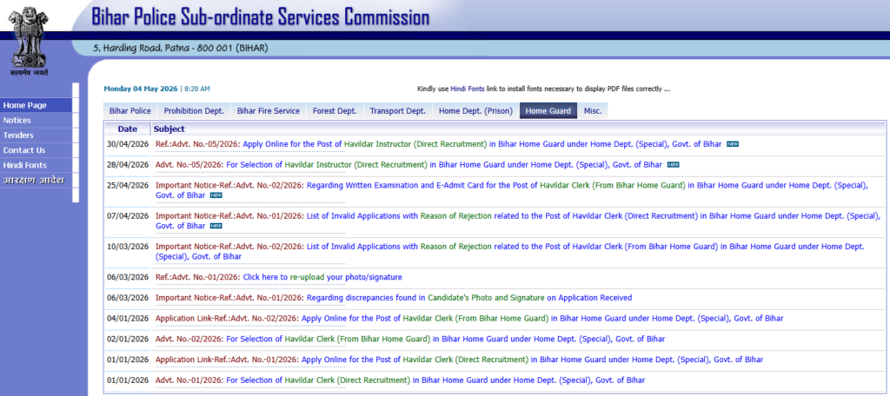Click NEW badge on 07/04/2026 notice
This screenshot has width=890, height=396.
click(x=216, y=226)
